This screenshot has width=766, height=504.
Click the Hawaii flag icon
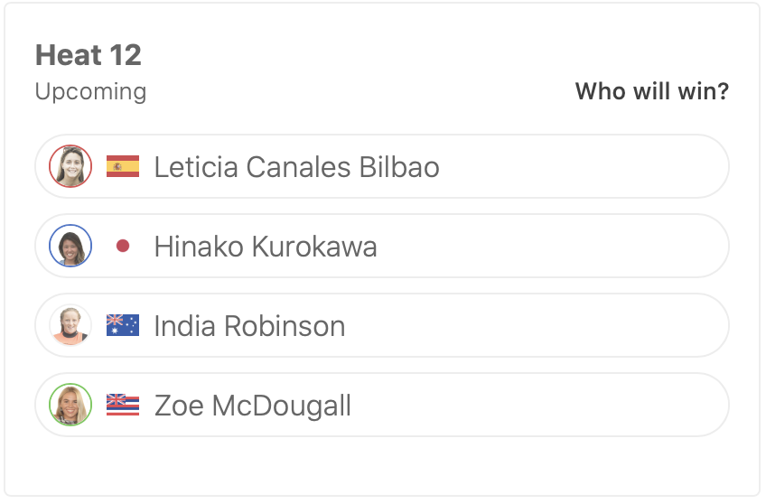123,406
